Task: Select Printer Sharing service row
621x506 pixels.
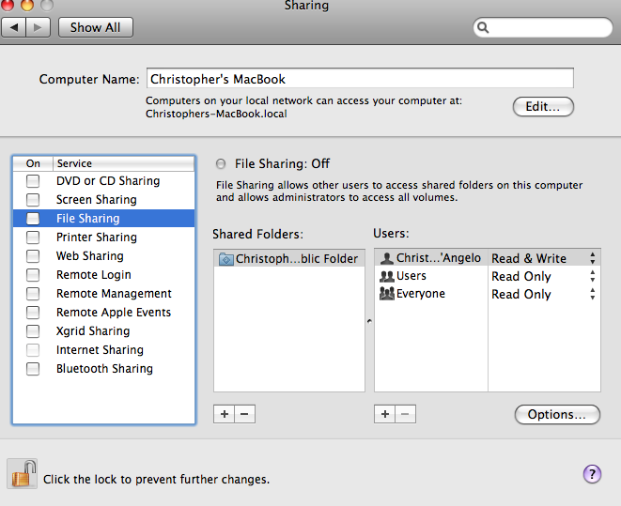Action: pyautogui.click(x=103, y=237)
